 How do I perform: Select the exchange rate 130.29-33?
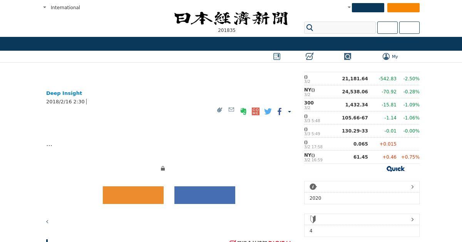coord(355,131)
